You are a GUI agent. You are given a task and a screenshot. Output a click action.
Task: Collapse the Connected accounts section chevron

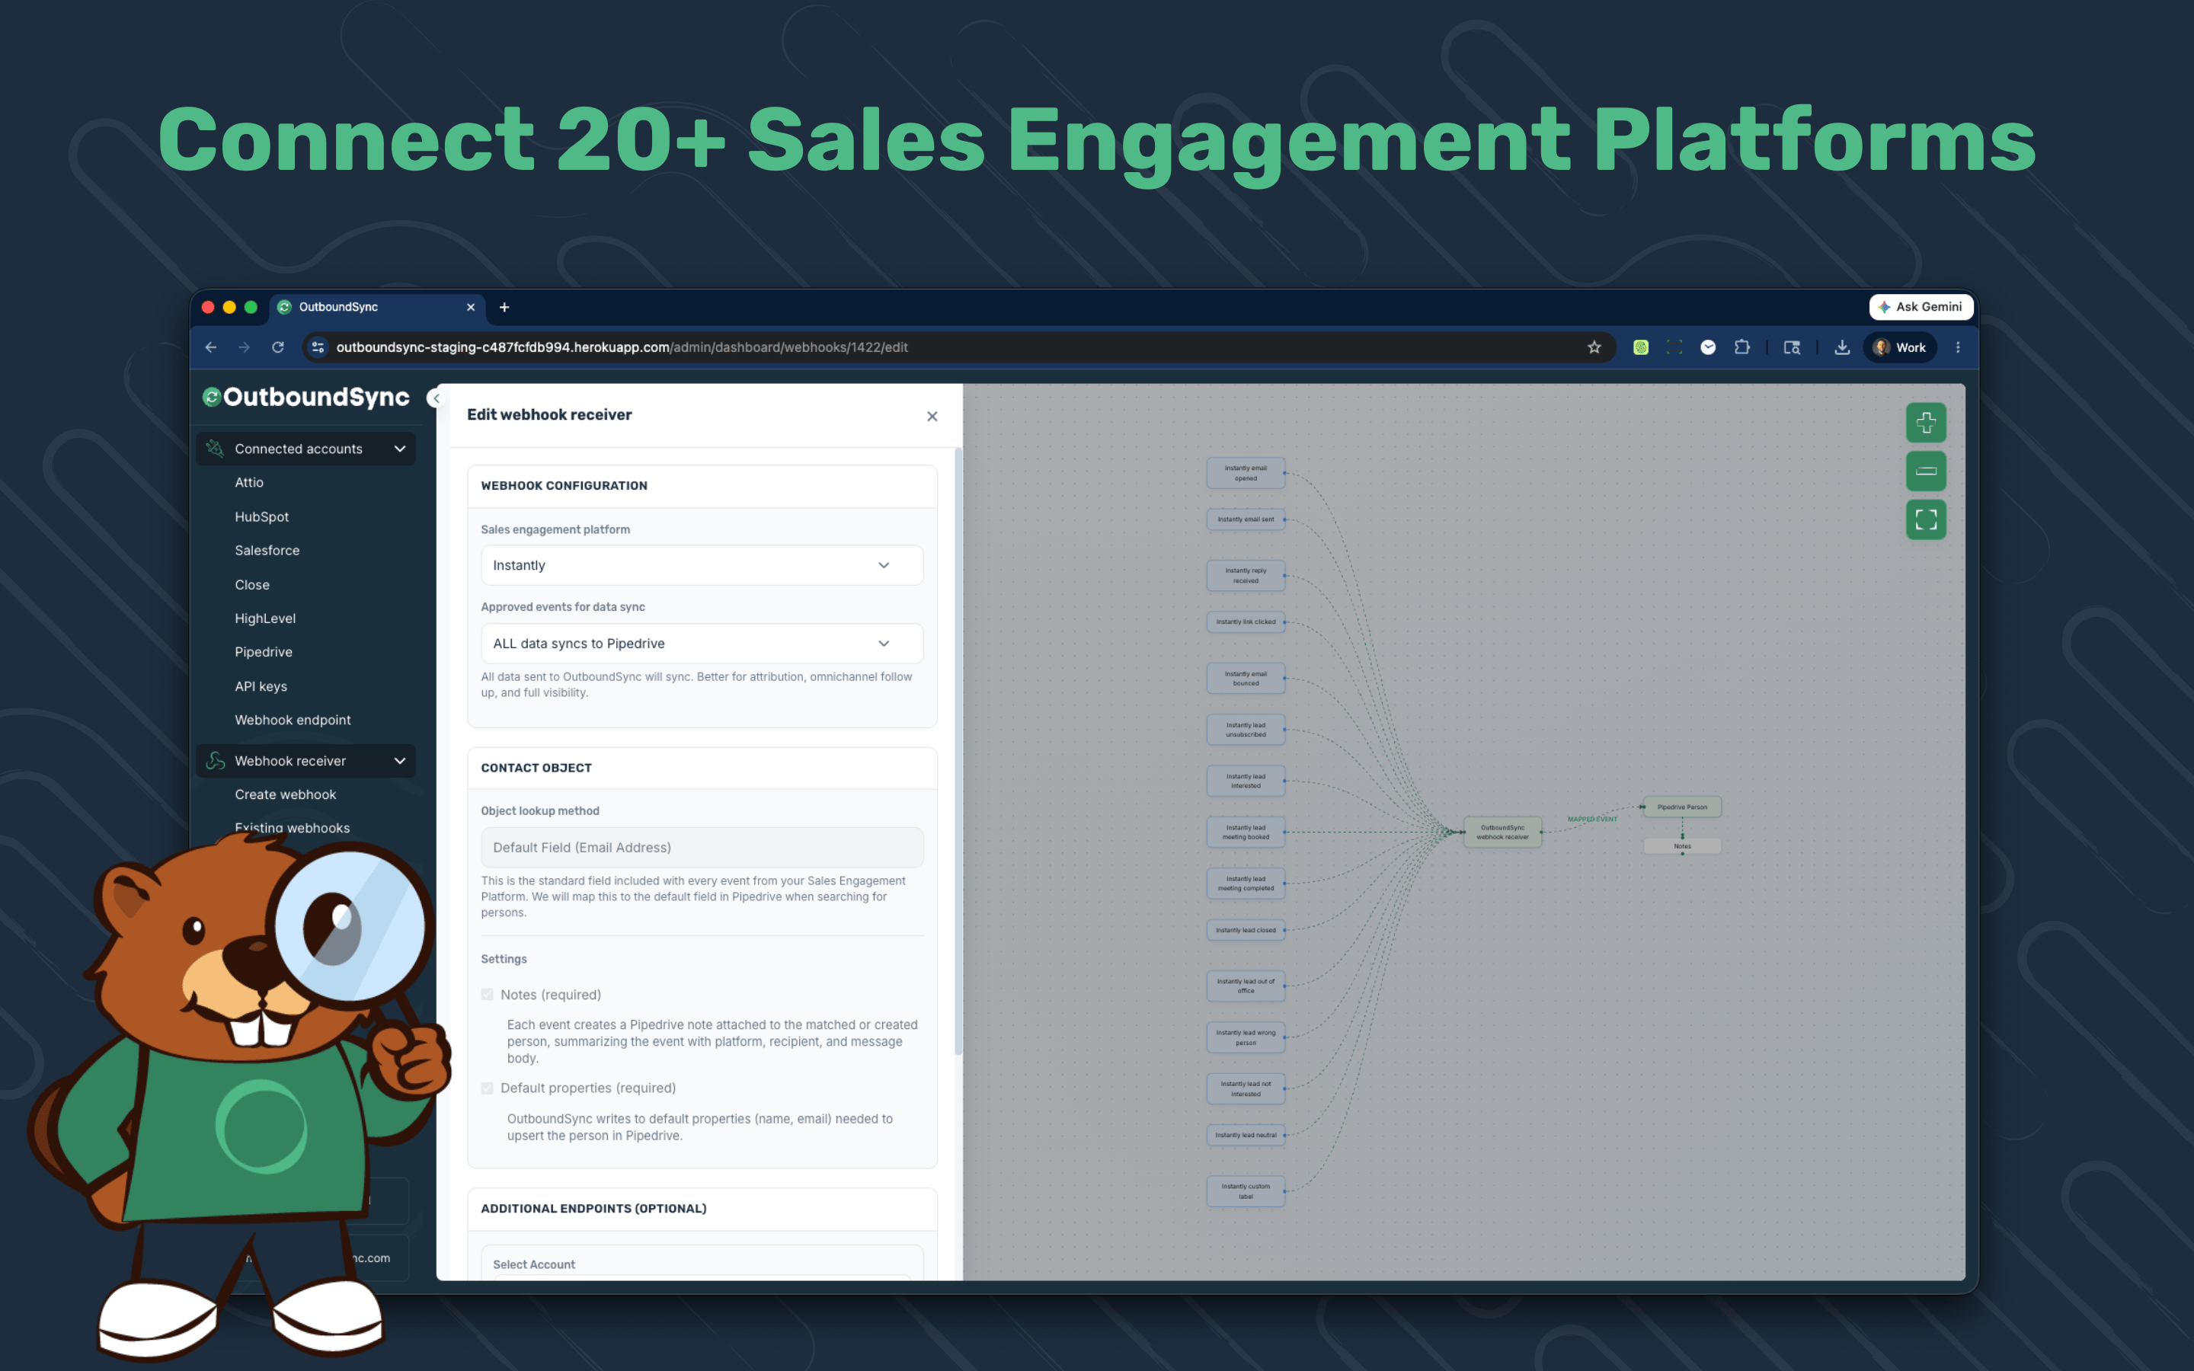click(x=400, y=449)
